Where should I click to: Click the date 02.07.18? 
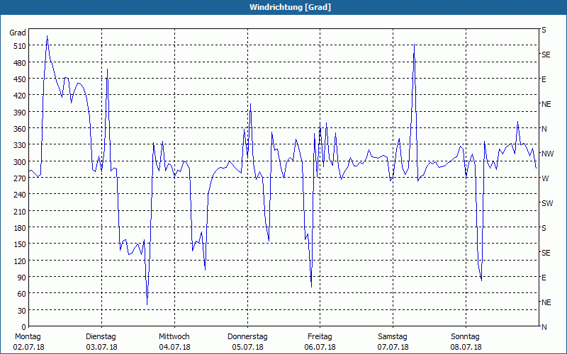tap(28, 347)
